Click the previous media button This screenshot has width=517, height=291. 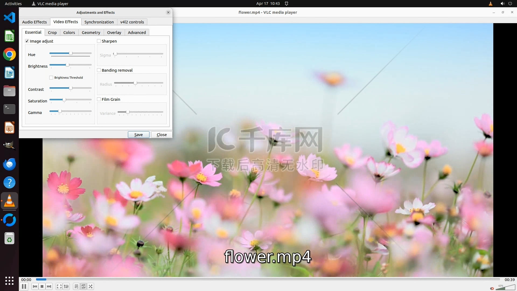(x=35, y=286)
